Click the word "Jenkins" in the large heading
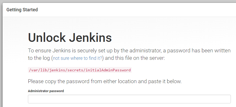 [90, 38]
